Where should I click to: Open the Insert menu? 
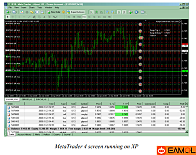(x=24, y=7)
